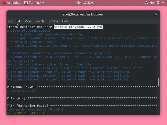Click the python version 3.6.8 line

pos(82,59)
